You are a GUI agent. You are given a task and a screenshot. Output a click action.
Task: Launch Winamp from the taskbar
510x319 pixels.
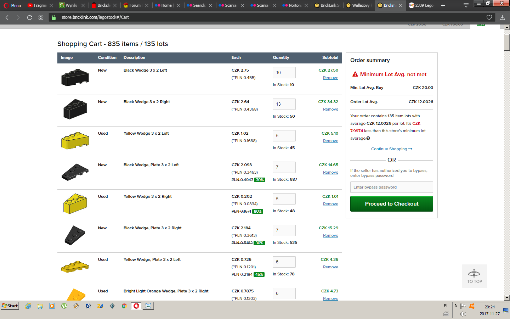[x=76, y=306]
